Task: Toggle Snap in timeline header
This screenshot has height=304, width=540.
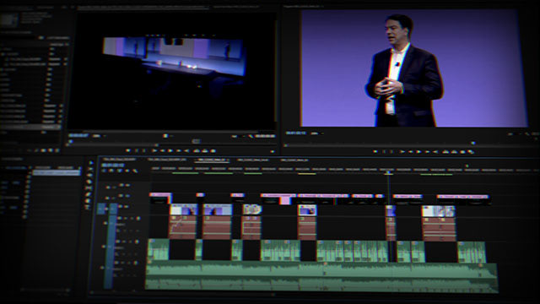Action: 111,171
